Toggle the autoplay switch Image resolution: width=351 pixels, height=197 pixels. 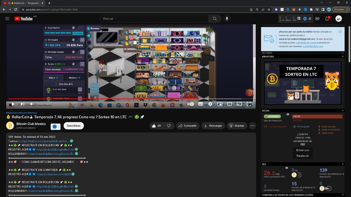pyautogui.click(x=191, y=104)
